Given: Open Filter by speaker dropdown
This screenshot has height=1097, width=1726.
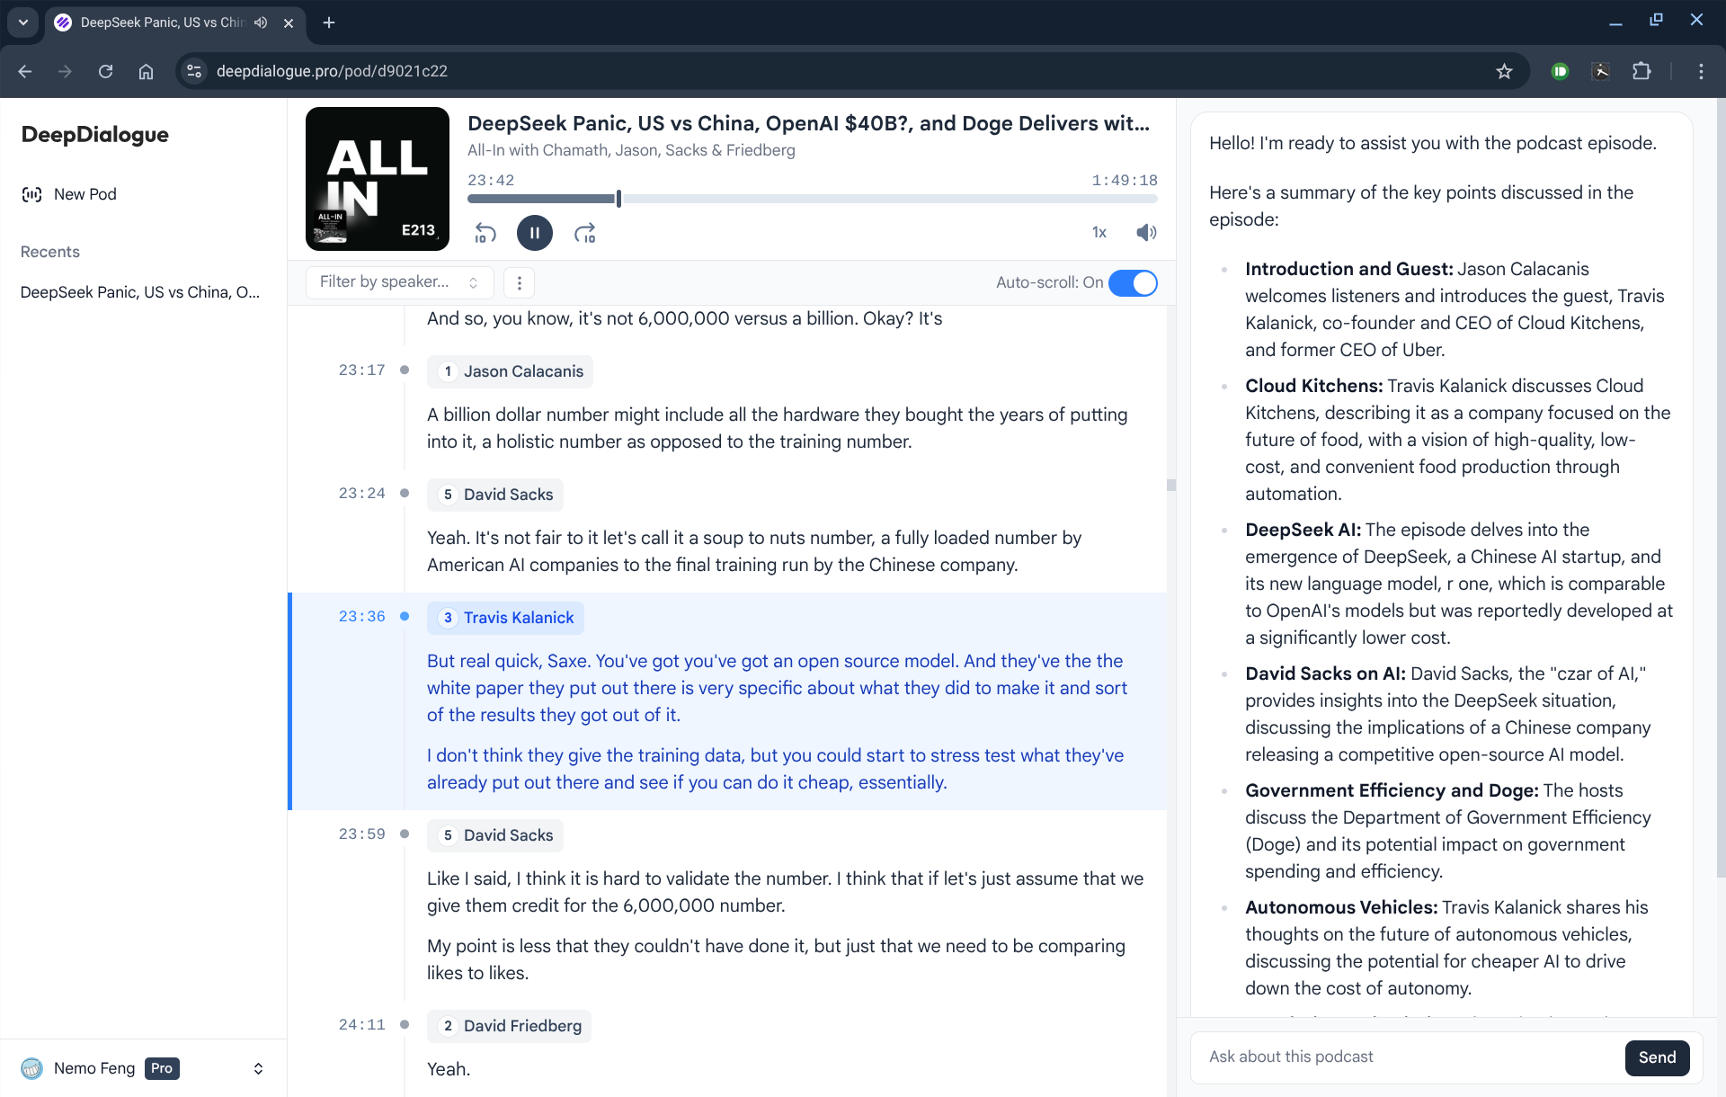Looking at the screenshot, I should point(399,282).
